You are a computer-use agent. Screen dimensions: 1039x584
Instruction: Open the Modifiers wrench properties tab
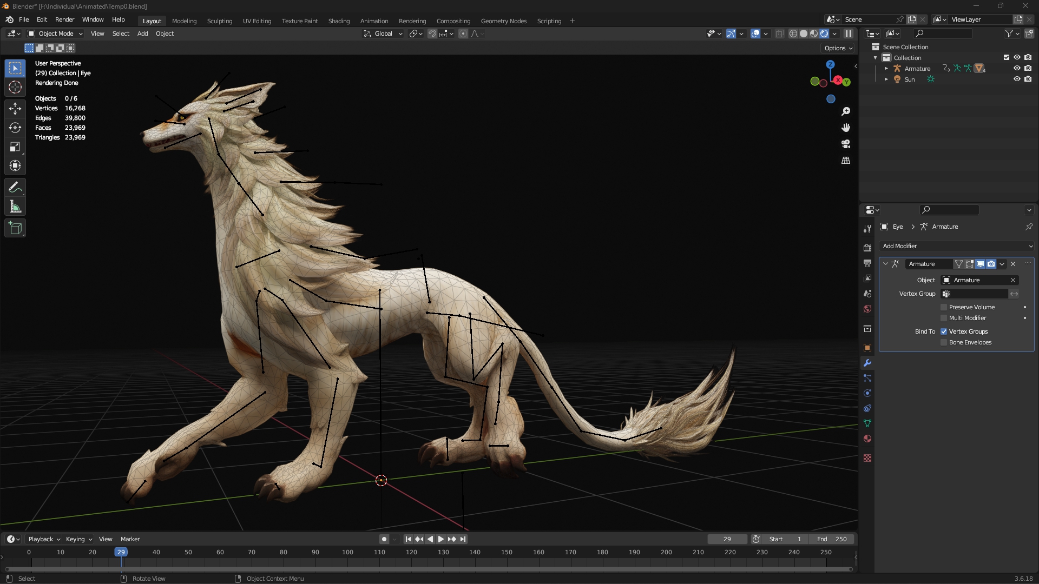(867, 363)
